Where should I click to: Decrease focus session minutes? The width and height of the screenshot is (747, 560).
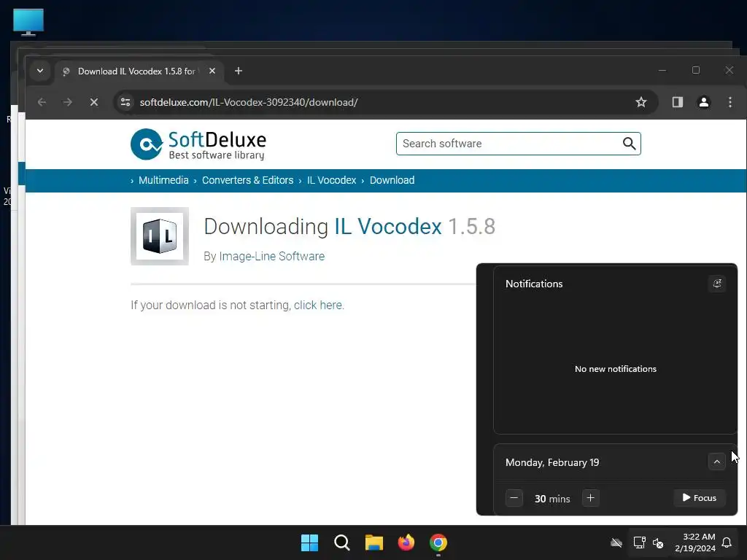pyautogui.click(x=514, y=498)
